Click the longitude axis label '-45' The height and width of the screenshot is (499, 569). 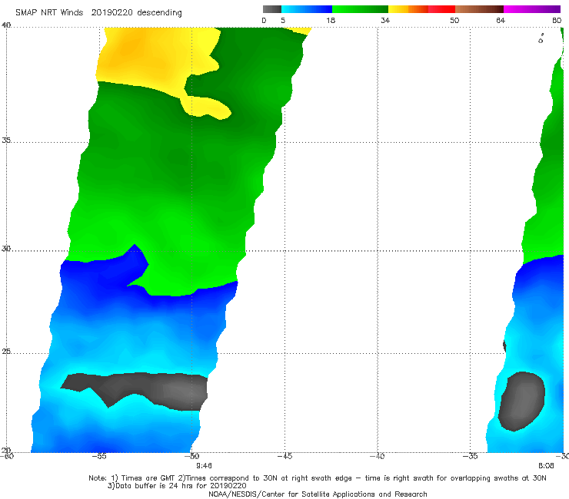coord(284,456)
